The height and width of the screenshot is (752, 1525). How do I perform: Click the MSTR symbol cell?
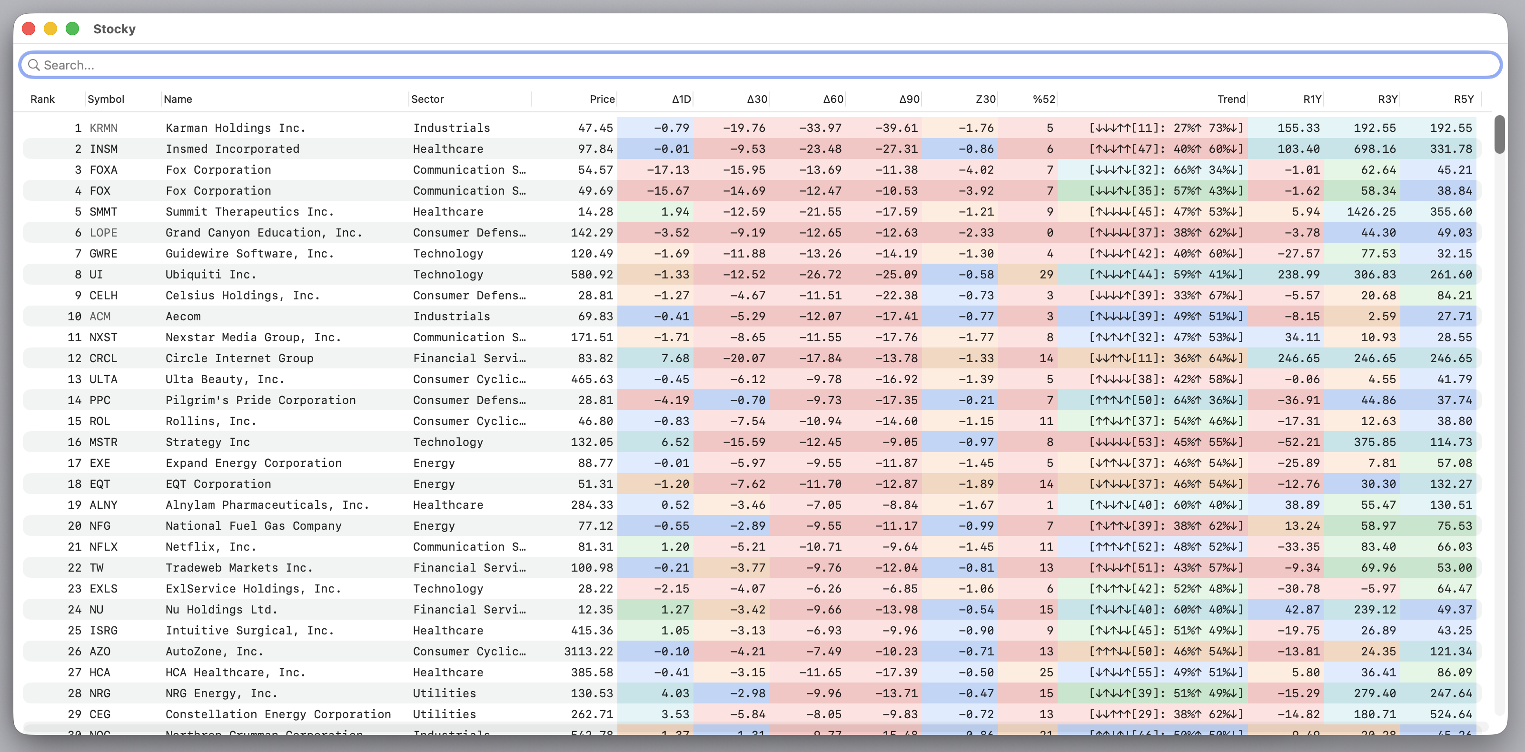(x=104, y=442)
